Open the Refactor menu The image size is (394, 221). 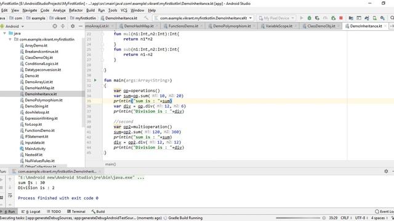click(76, 10)
